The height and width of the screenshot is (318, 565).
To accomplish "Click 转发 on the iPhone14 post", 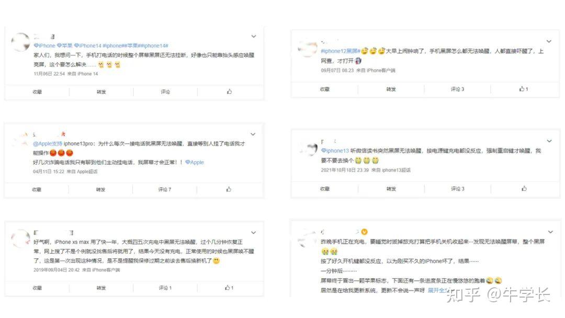I will [x=101, y=92].
